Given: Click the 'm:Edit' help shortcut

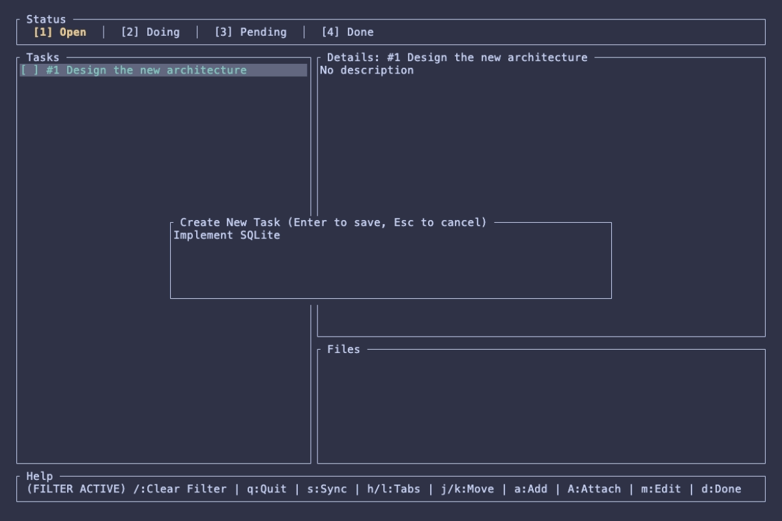Looking at the screenshot, I should (661, 489).
